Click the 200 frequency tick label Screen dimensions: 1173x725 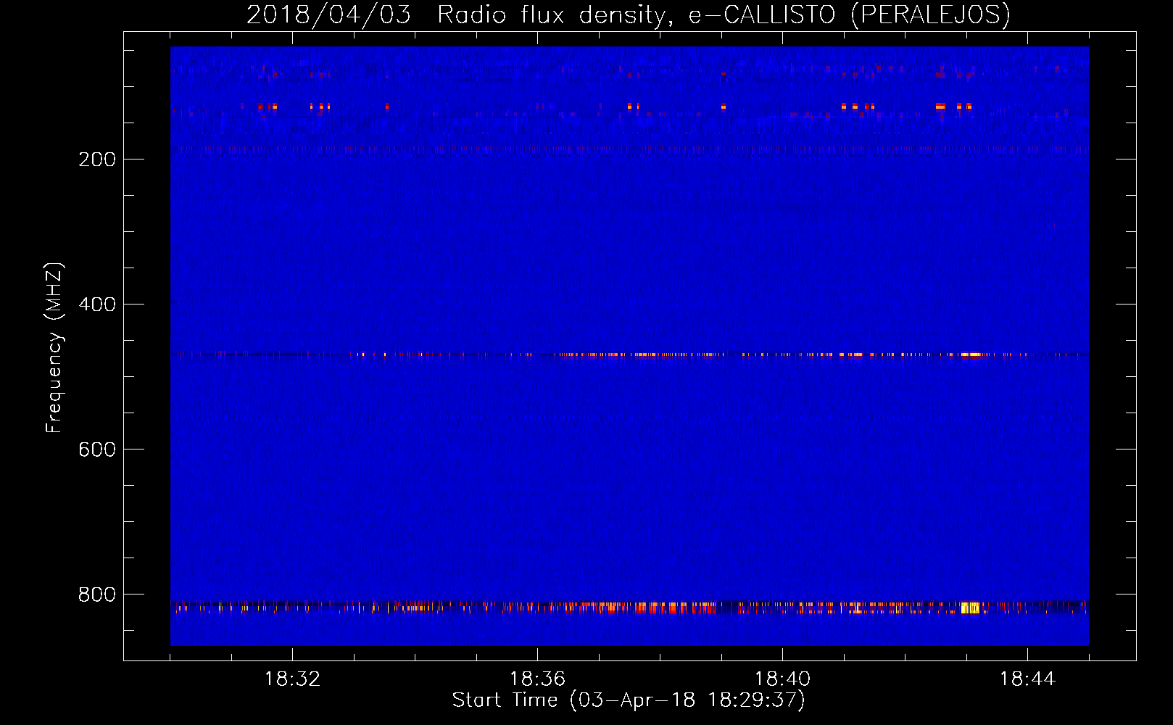point(97,159)
